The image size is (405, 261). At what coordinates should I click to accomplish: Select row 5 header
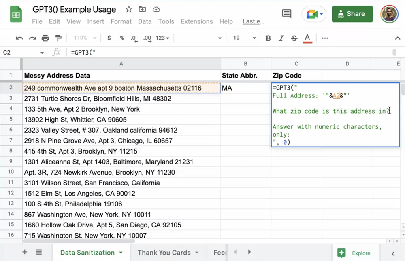[11, 119]
